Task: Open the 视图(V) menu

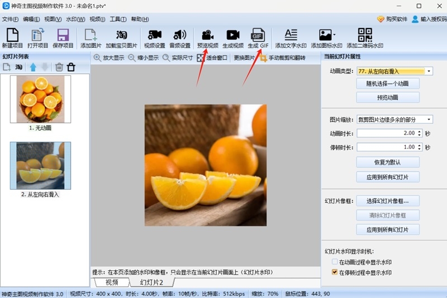Action: (x=53, y=19)
